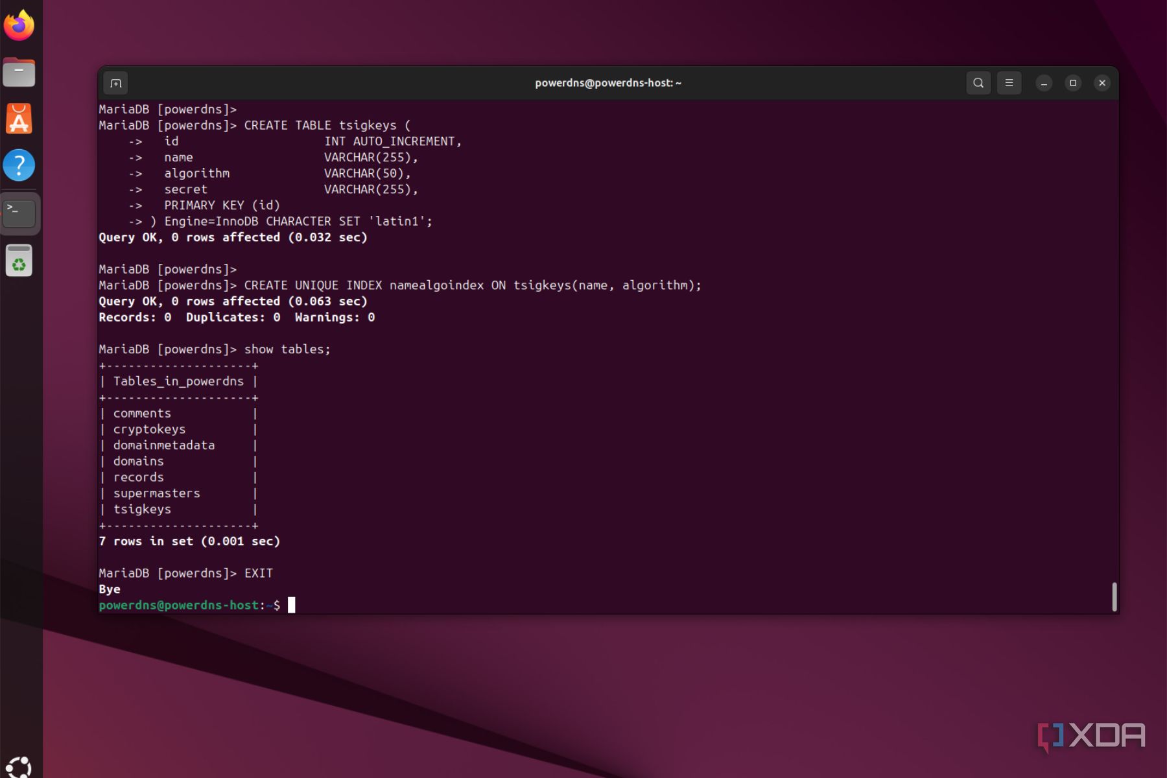Select the Terminal icon in dock
This screenshot has width=1167, height=778.
[19, 213]
